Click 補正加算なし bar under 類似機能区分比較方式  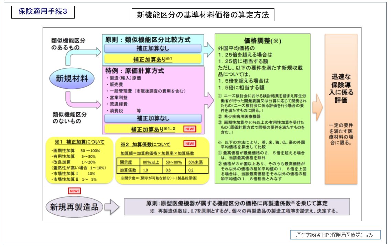point(153,48)
